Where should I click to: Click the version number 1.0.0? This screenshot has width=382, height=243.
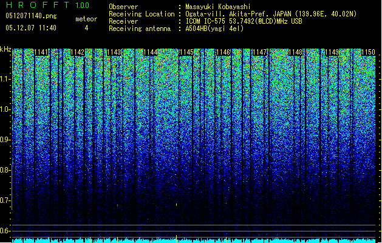tap(83, 5)
